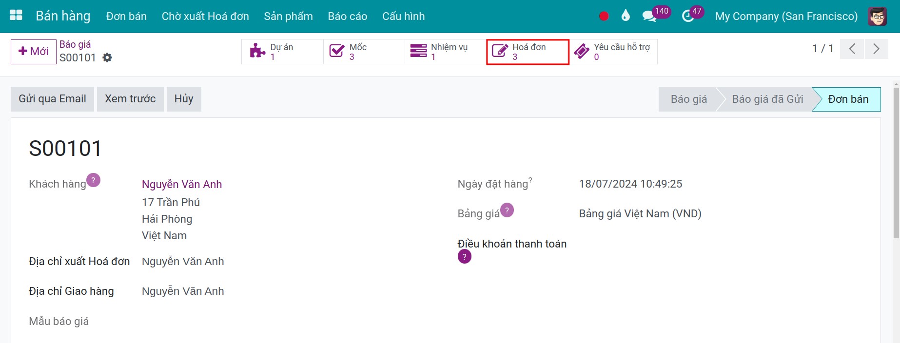Screen dimensions: 900x343
Task: Click the Nhiệm vụ tasks icon
Action: pyautogui.click(x=418, y=51)
